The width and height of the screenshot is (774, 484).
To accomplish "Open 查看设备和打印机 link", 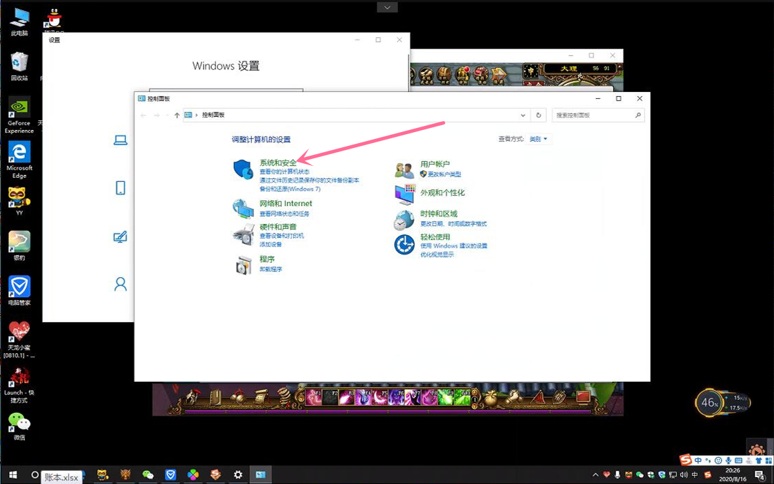I will (282, 236).
